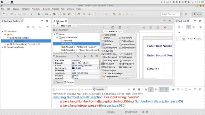Image resolution: width=205 pixels, height=115 pixels.
Task: Choose Absolute layout in the Palette
Action: coord(110,54)
